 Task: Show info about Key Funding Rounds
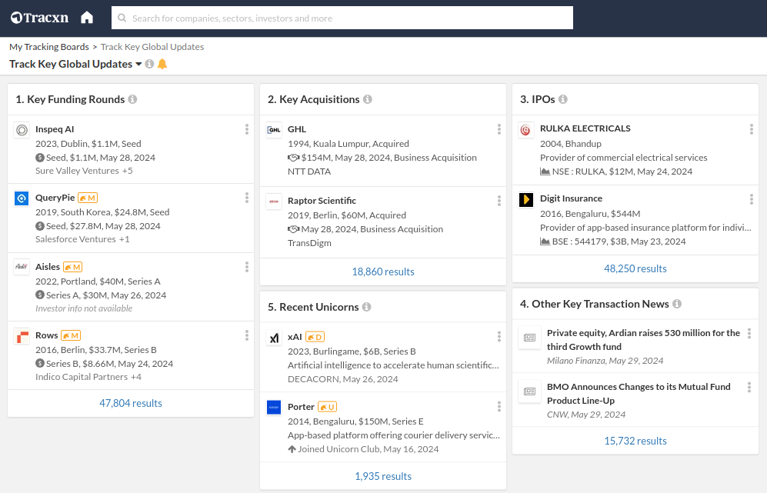[132, 99]
